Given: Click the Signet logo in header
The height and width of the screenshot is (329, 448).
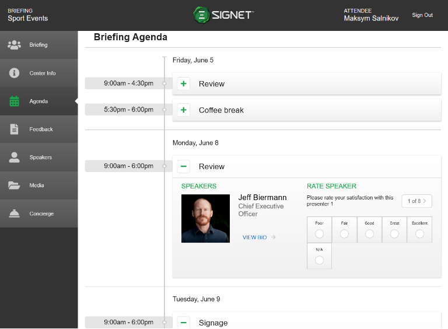Looking at the screenshot, I should pos(223,15).
